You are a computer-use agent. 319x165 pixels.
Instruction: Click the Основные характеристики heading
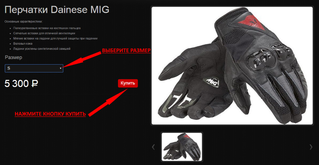point(24,22)
